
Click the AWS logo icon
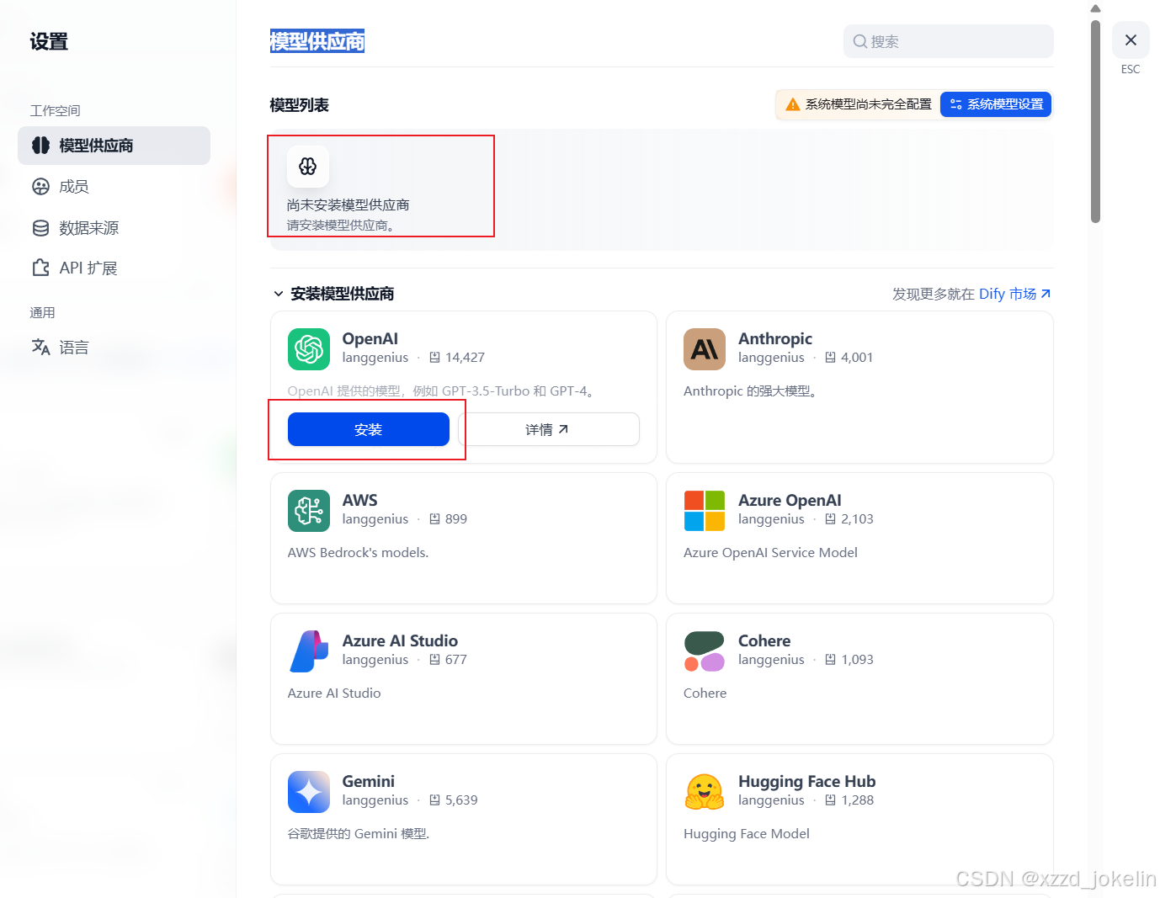309,511
